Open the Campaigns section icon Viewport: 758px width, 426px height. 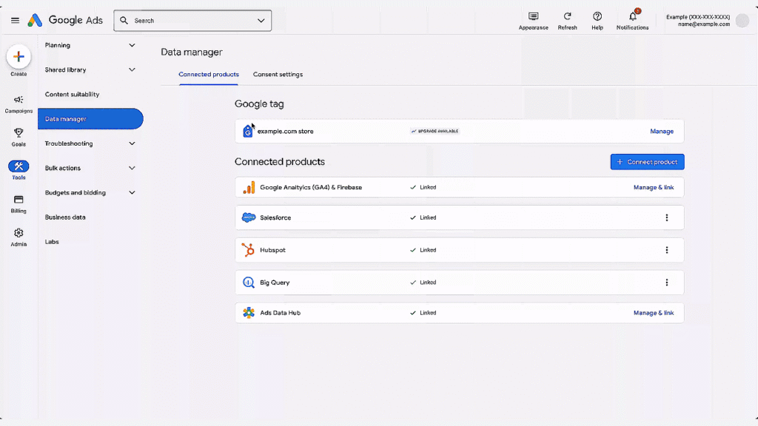click(x=18, y=100)
